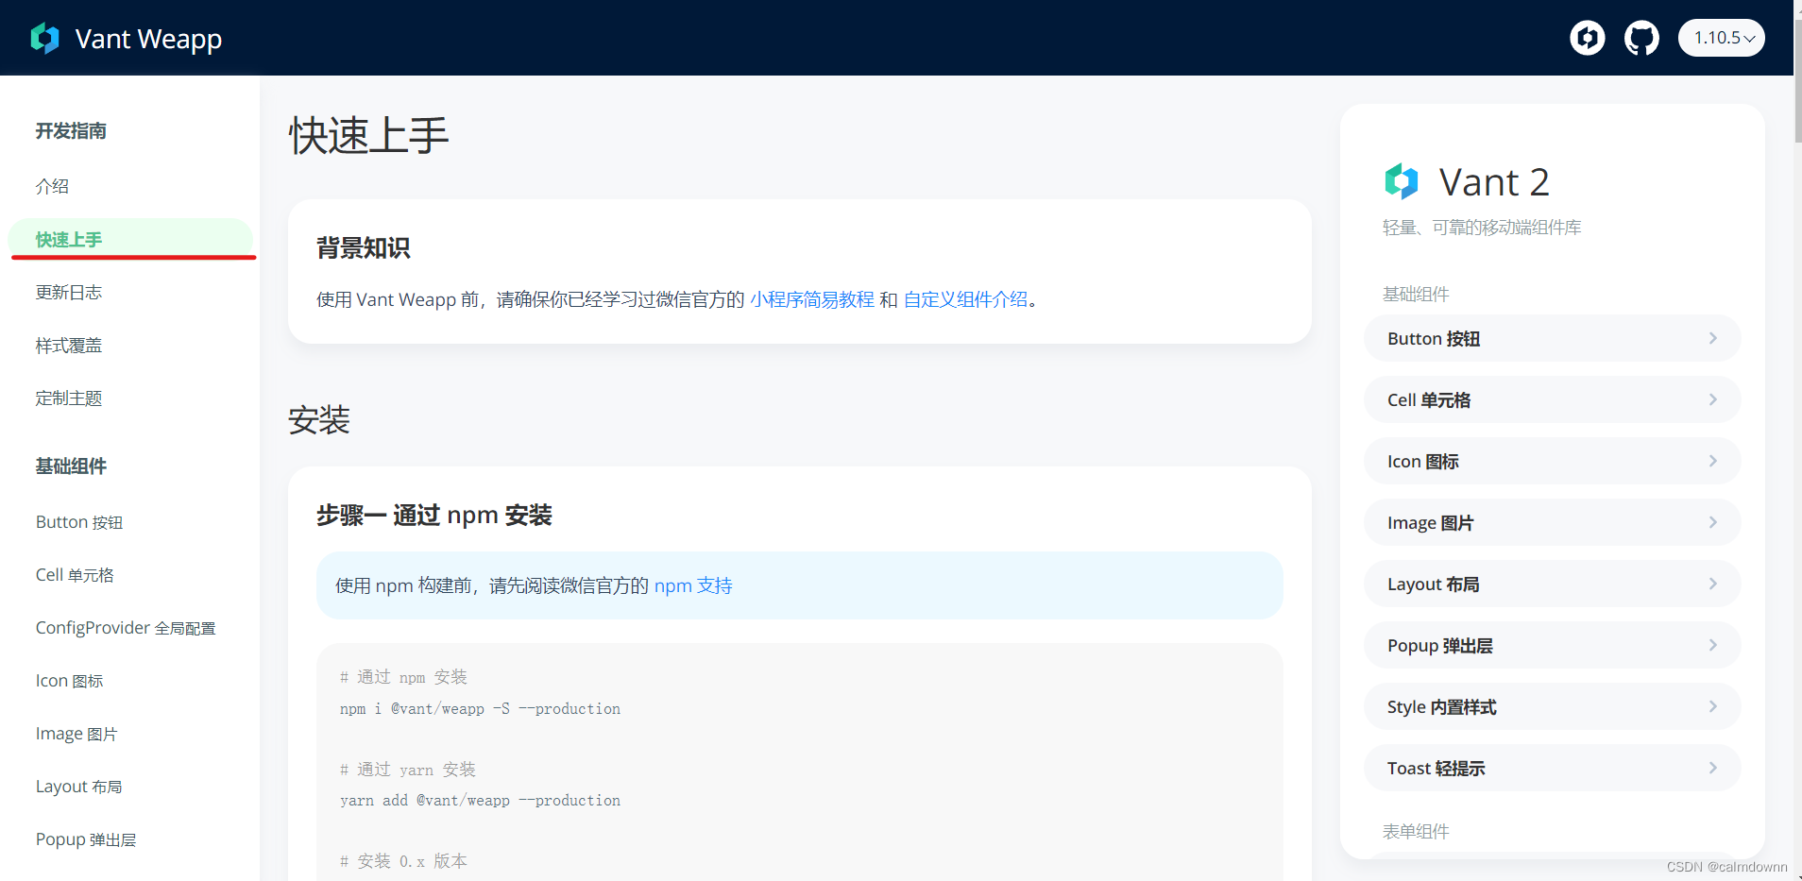Click the 'yarn add @vant/weapp --production' code line
Viewport: 1802px width, 881px height.
click(x=480, y=800)
